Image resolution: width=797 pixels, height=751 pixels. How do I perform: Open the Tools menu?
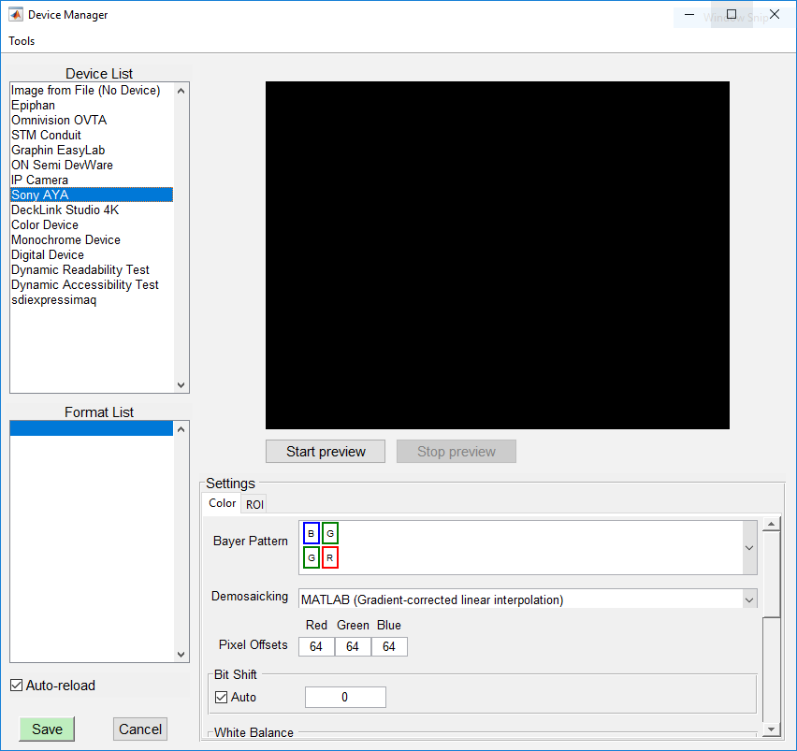coord(22,41)
